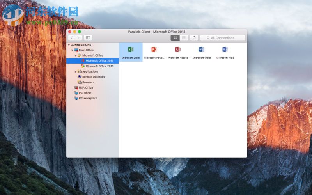Click the Microsoft Office 2010 folder icon
This screenshot has width=312, height=195.
pyautogui.click(x=83, y=66)
